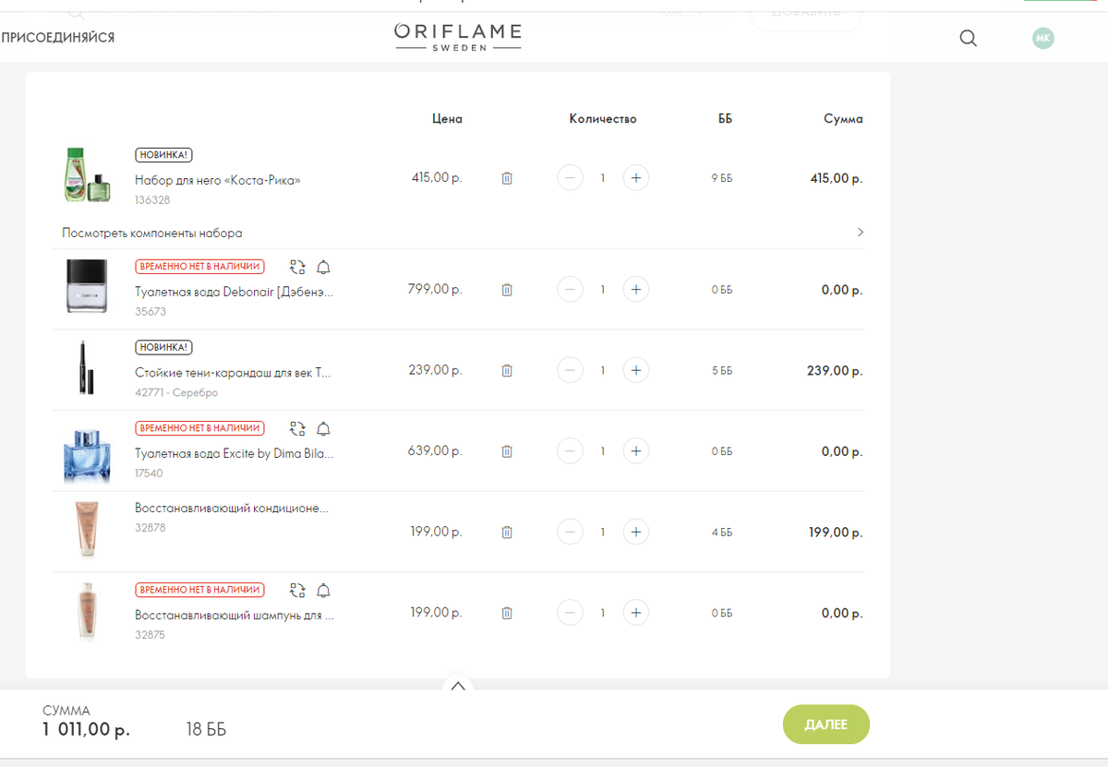
Task: Open product Набор для него «Коста-Рика»
Action: click(x=218, y=181)
